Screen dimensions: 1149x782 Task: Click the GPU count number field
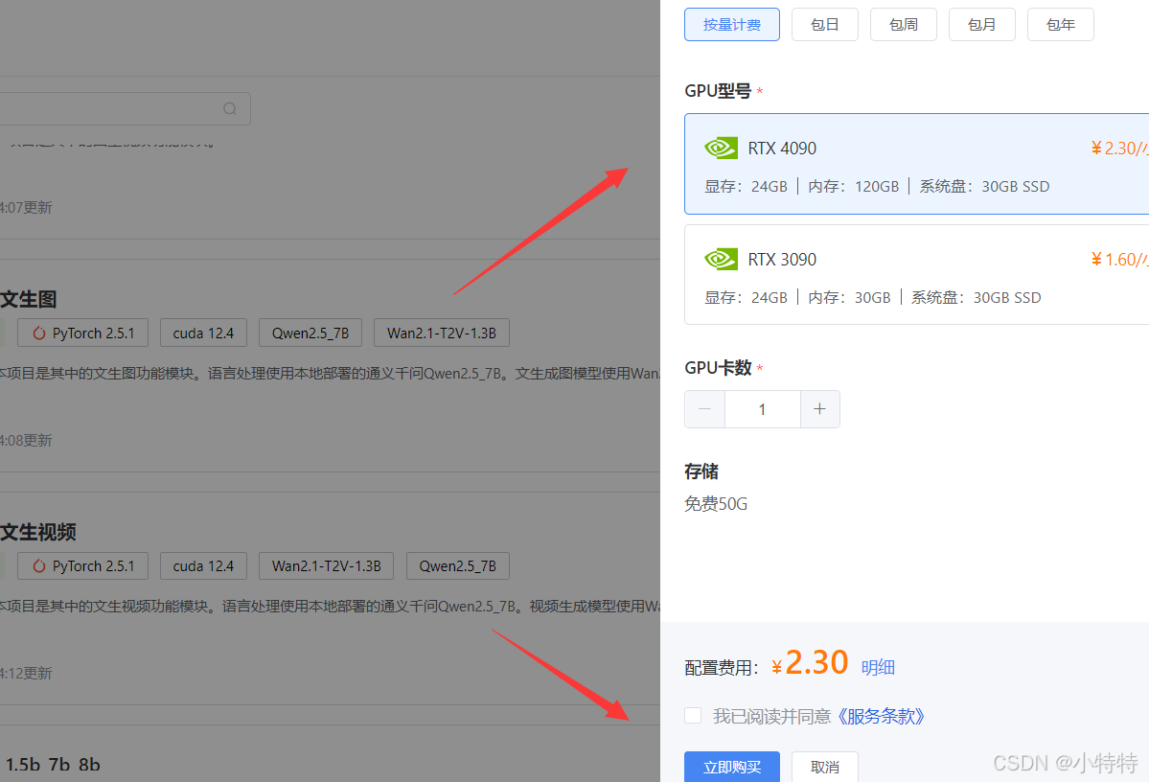tap(762, 409)
